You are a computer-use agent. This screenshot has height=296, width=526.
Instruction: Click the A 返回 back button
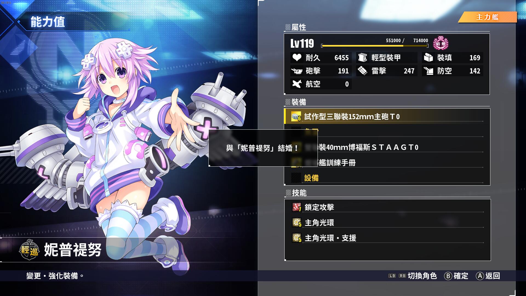[488, 276]
